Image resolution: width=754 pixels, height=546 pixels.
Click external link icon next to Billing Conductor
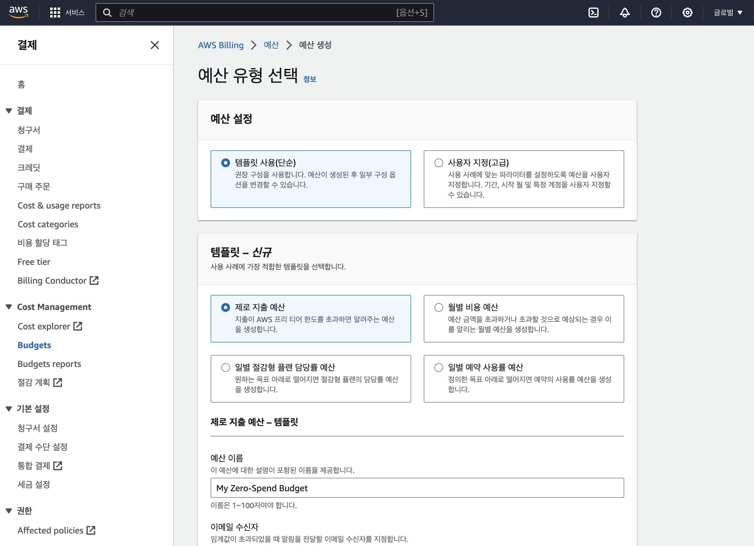(94, 280)
